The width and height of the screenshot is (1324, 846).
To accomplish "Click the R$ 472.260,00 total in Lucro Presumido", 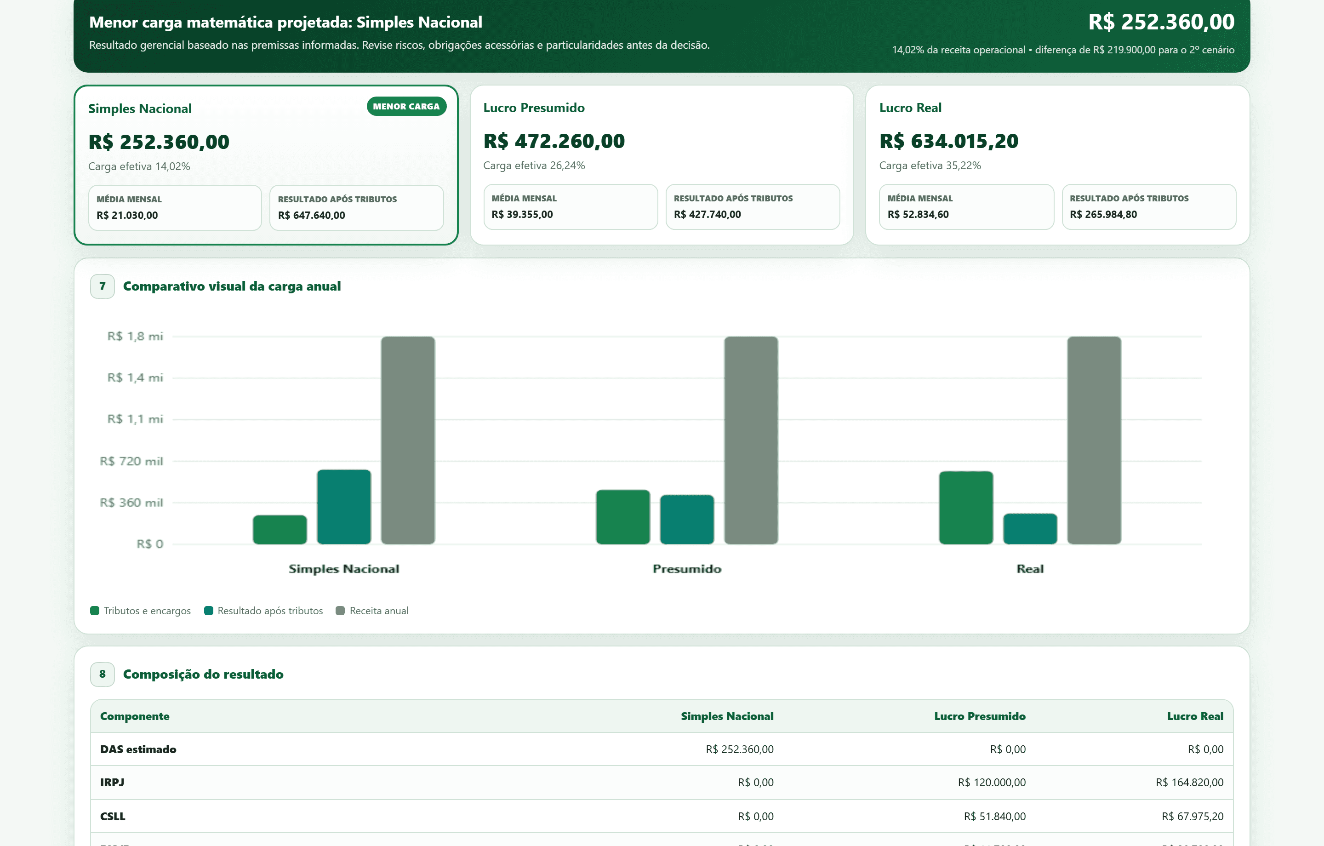I will point(554,141).
